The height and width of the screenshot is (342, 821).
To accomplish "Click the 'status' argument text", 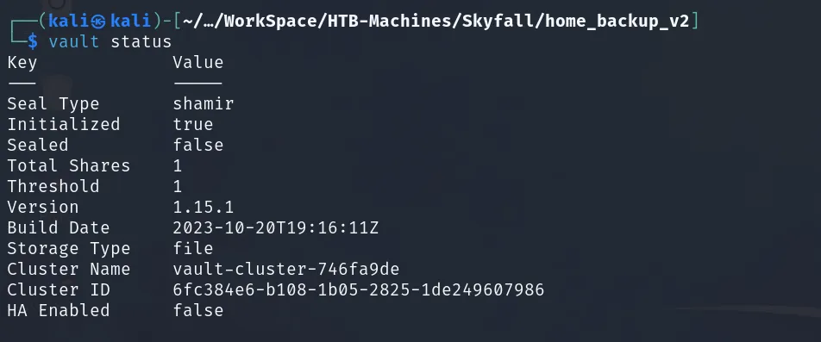I will [x=141, y=41].
